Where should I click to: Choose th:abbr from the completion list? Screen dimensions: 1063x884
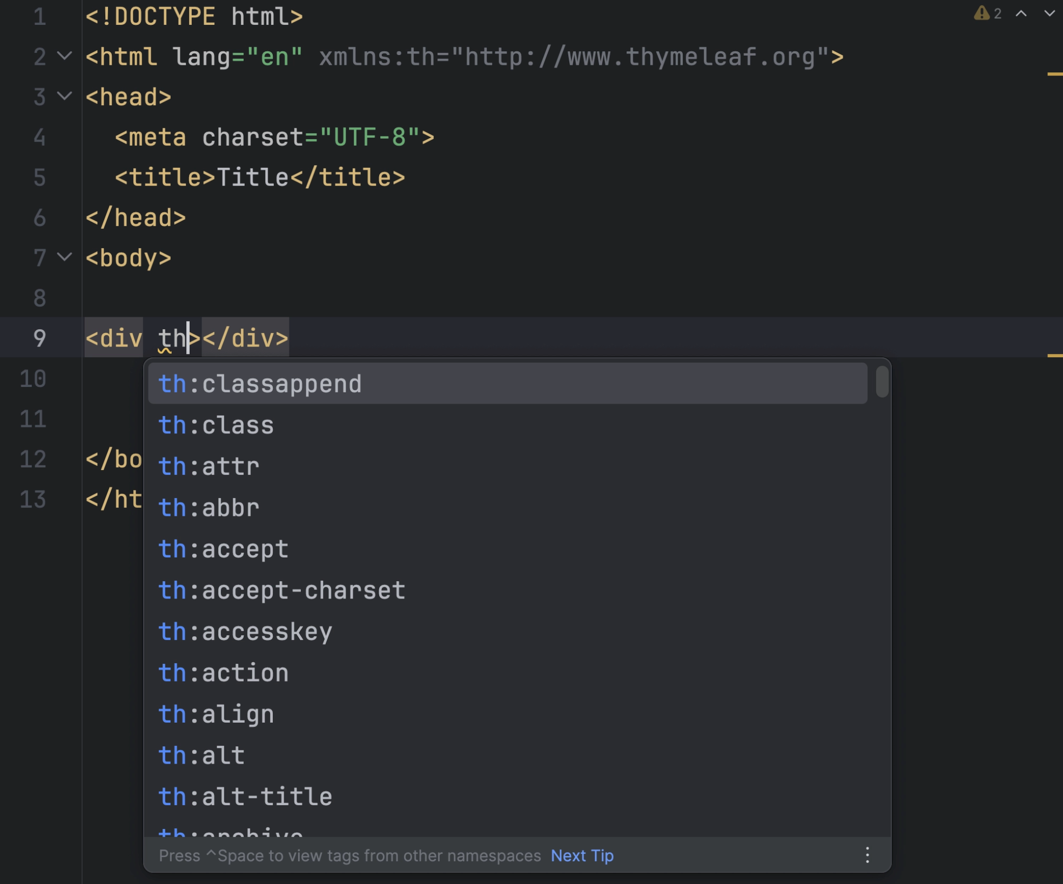(508, 507)
